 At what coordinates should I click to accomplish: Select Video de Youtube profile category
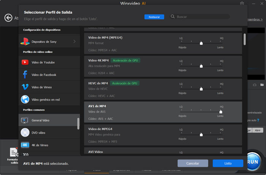(x=49, y=62)
